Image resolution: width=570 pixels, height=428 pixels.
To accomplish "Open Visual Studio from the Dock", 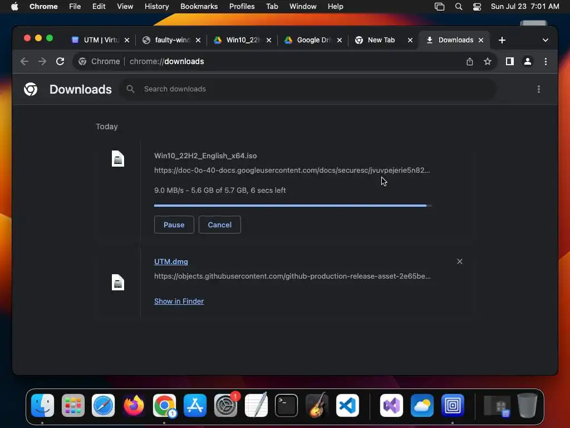I will tap(391, 405).
